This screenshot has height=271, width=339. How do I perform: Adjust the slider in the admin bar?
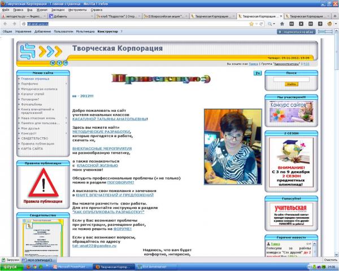pos(325,32)
